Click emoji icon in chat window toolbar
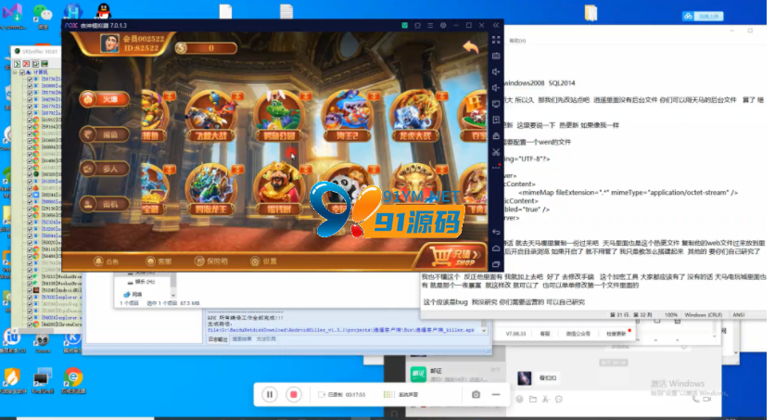775x420 pixels. click(519, 400)
